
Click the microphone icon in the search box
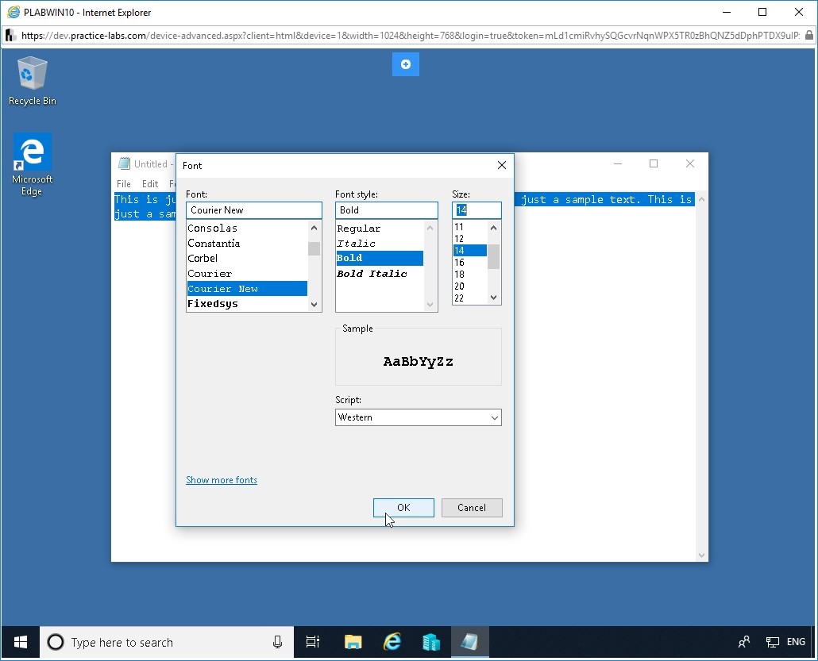[x=277, y=642]
